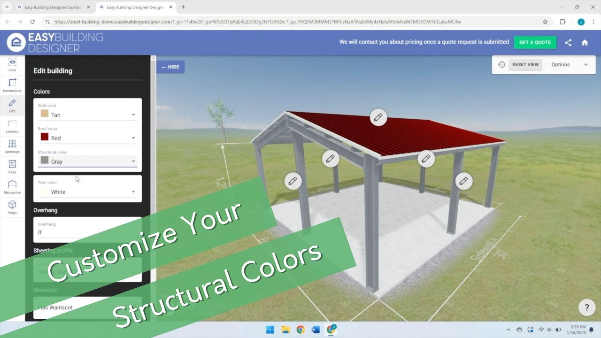Image resolution: width=601 pixels, height=338 pixels.
Task: Click the Tan wall color swatch
Action: point(45,114)
